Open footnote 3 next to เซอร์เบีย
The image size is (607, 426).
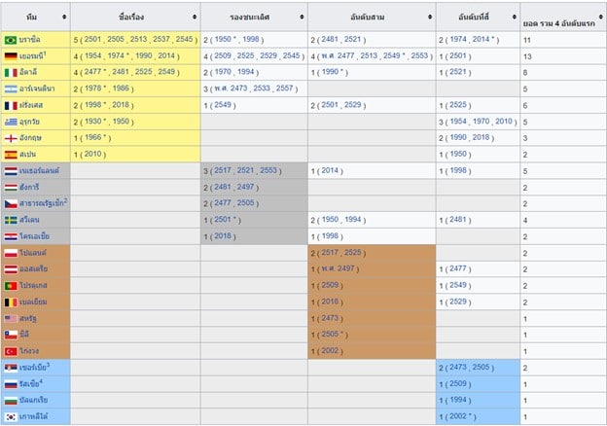pyautogui.click(x=48, y=365)
